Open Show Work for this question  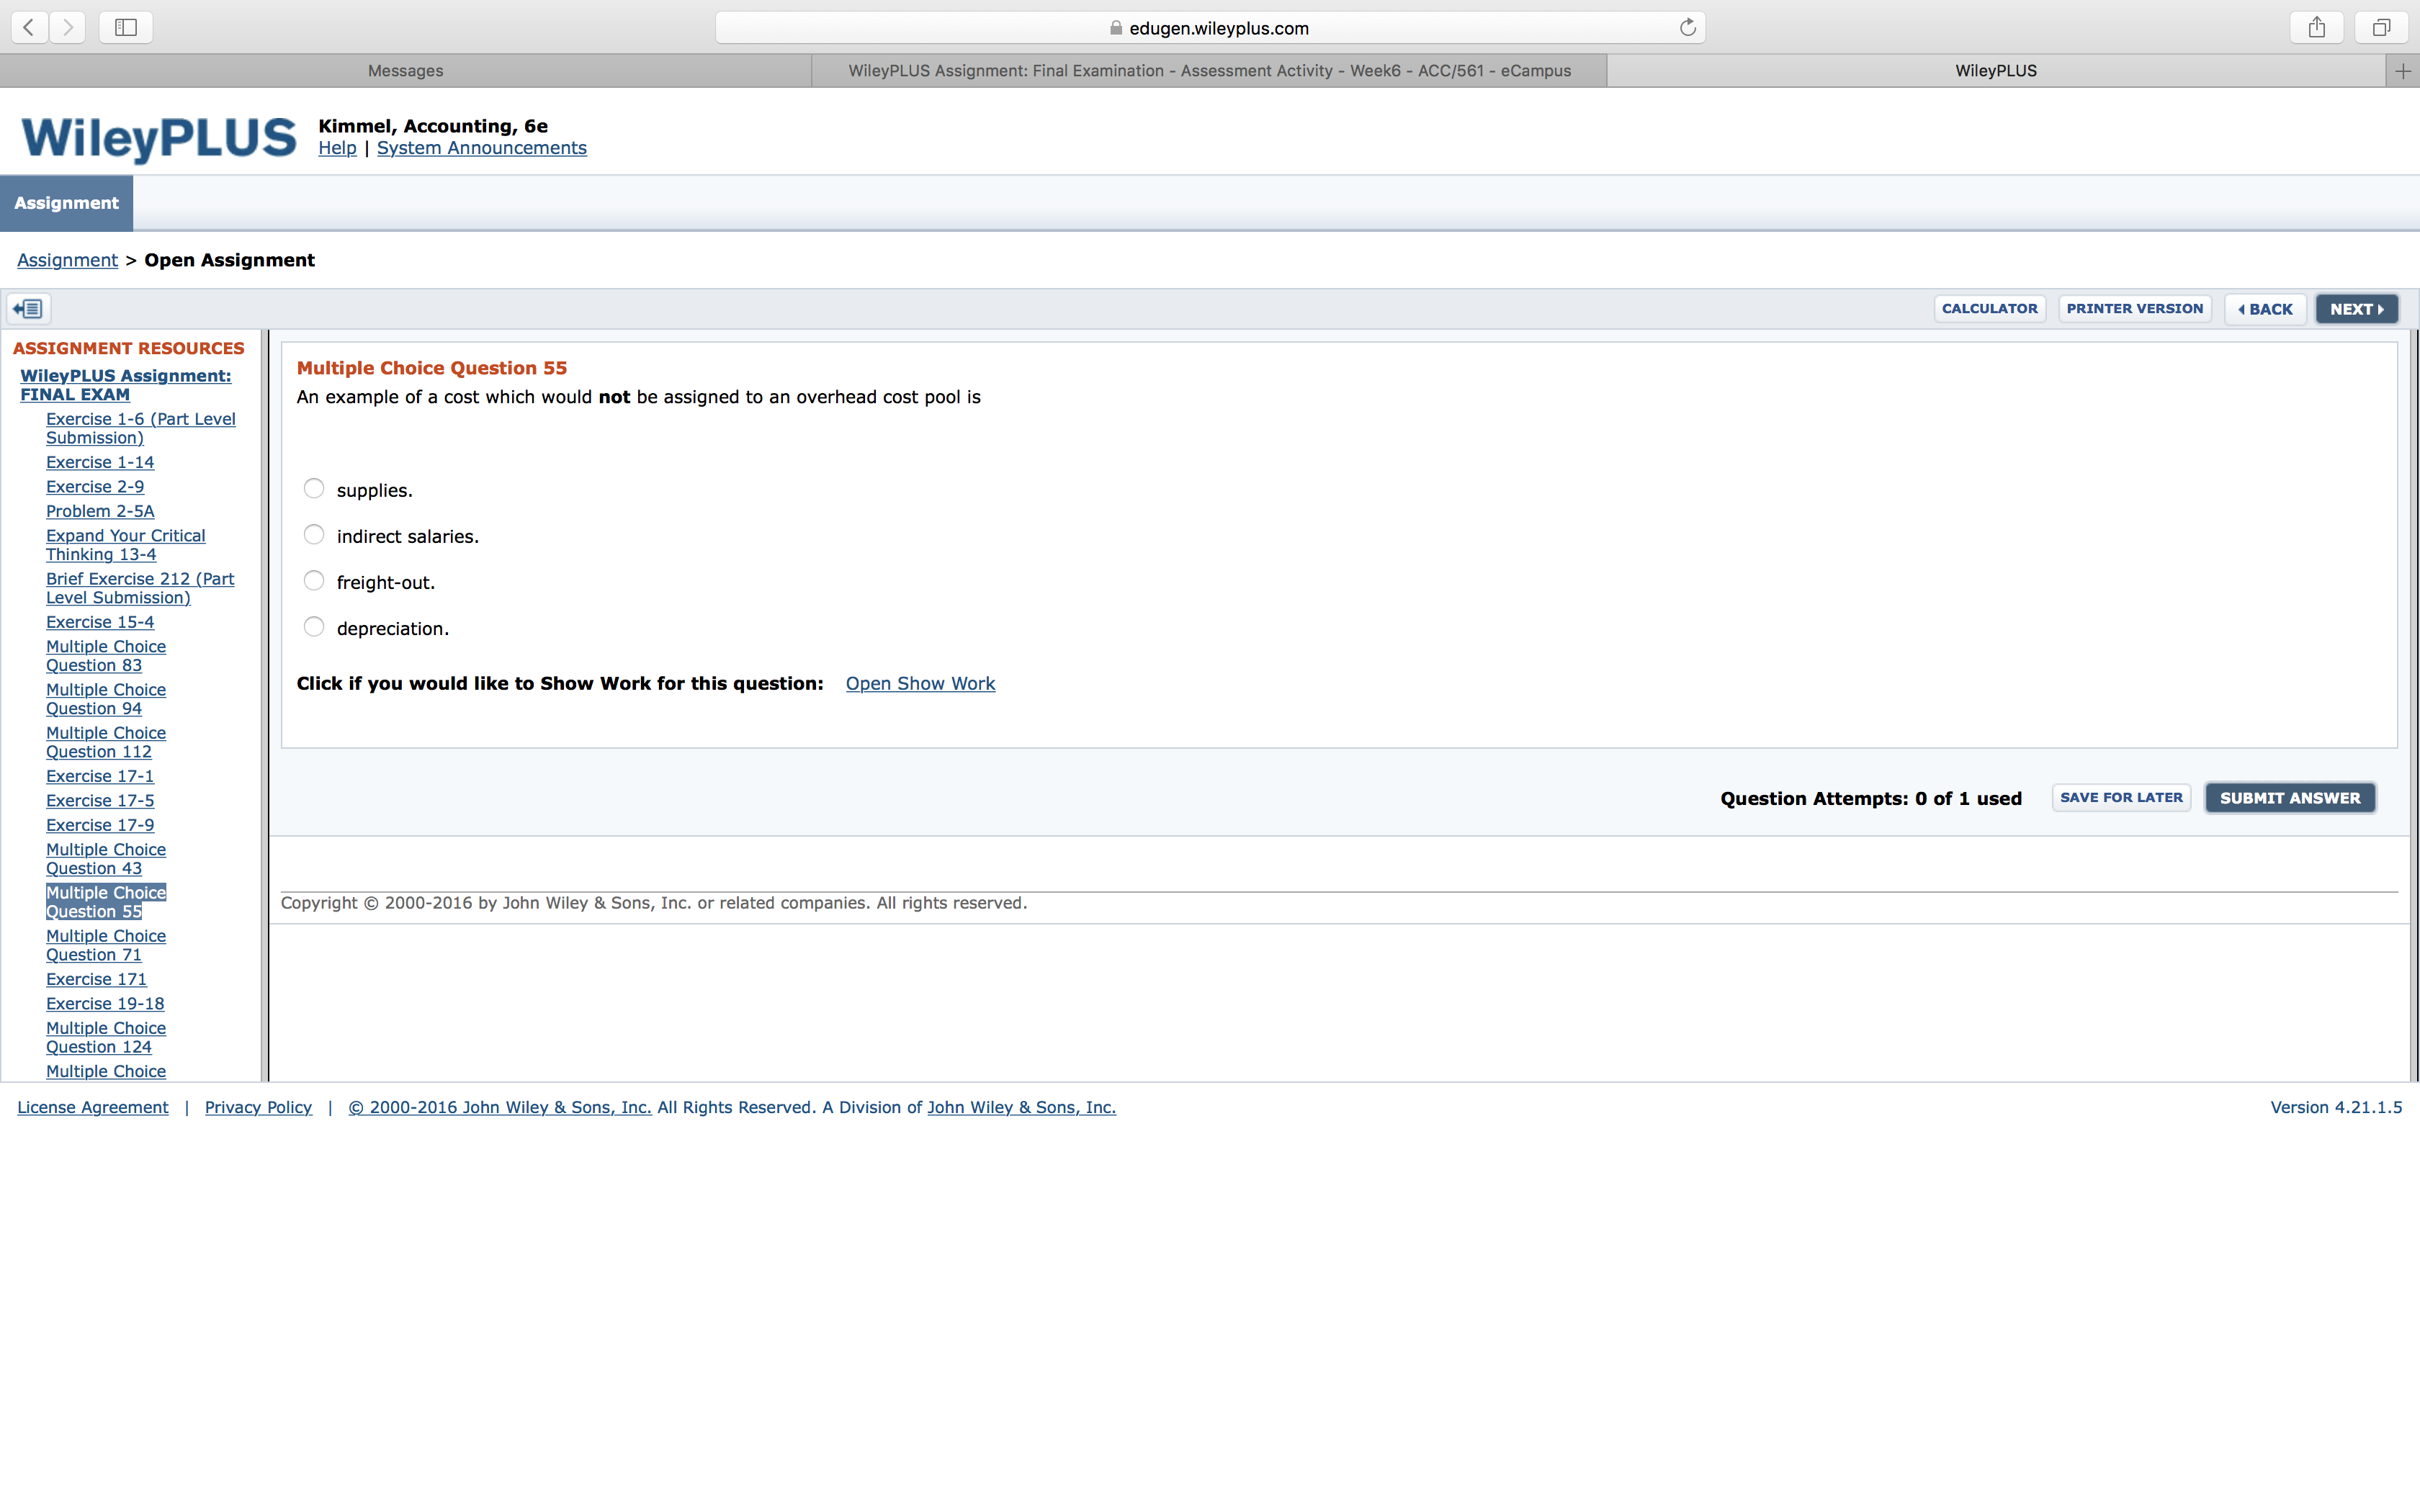click(x=920, y=684)
